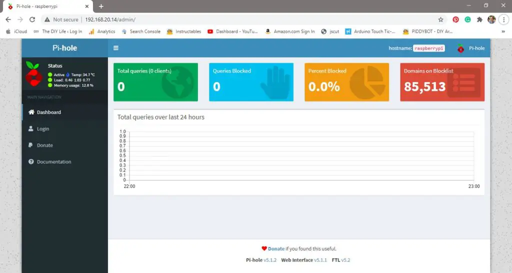Click the Donate link in footer
Screen dimensions: 512x273
276,248
